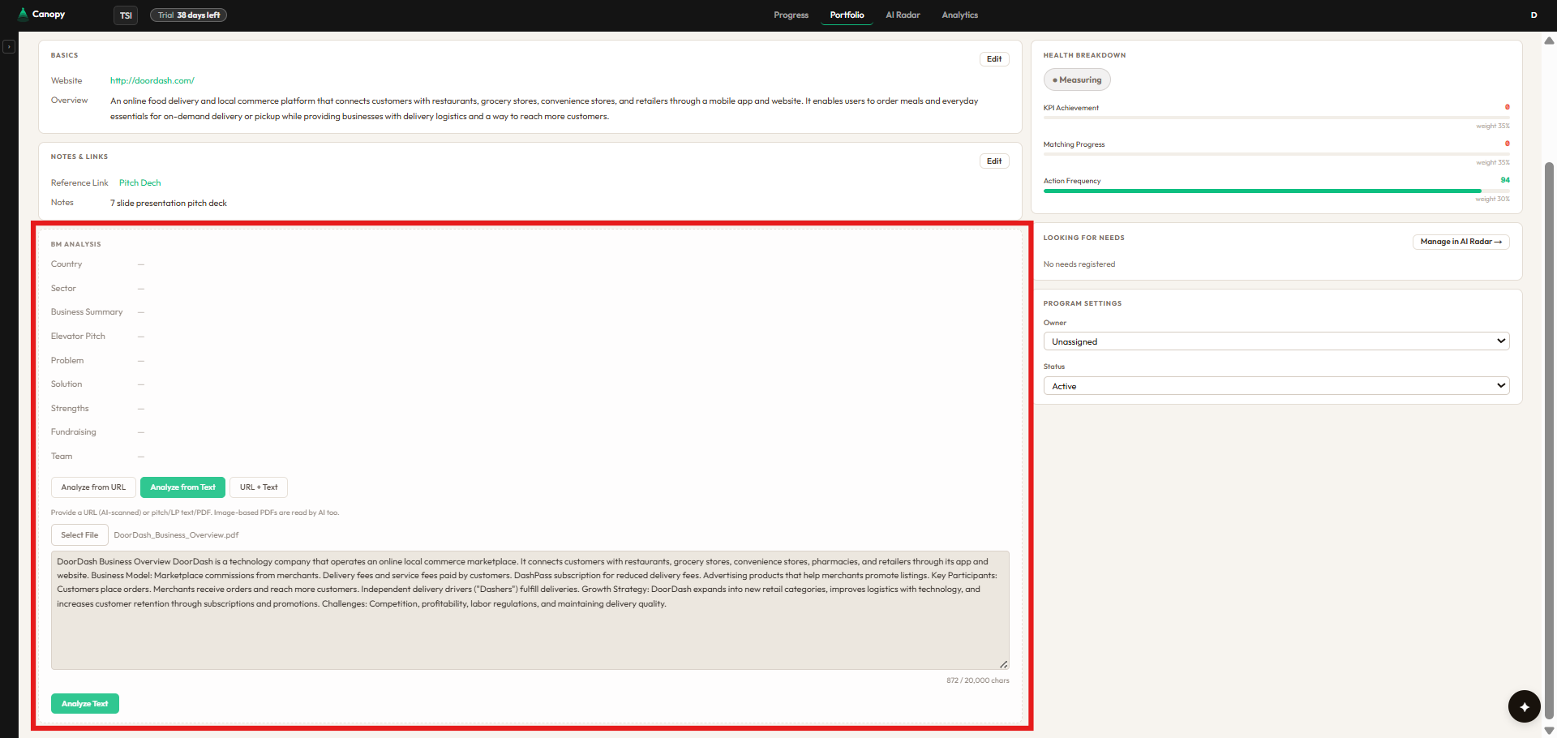Screen dimensions: 1557x738
Task: Click the Country field label
Action: [x=66, y=264]
